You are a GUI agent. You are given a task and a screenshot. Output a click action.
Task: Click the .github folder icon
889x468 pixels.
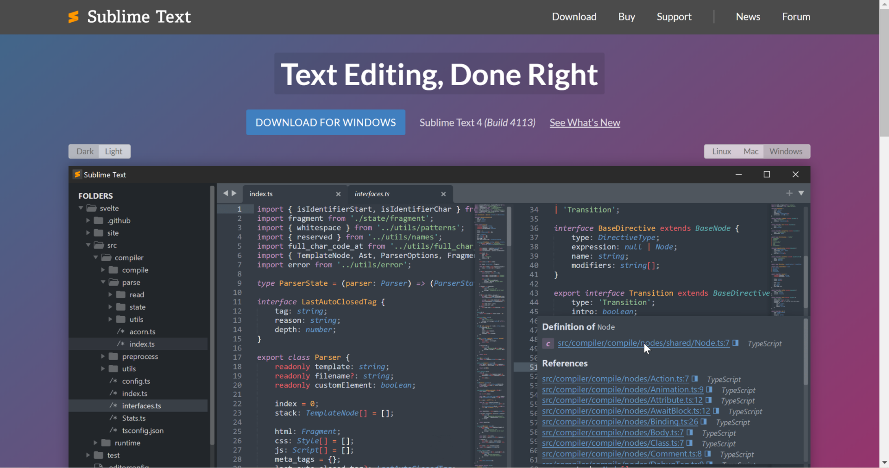tap(99, 220)
